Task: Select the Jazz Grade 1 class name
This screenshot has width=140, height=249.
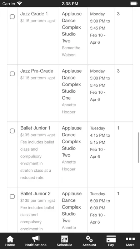Action: (x=34, y=14)
